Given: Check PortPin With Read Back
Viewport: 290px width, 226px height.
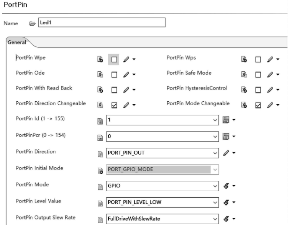Looking at the screenshot, I should tap(114, 90).
